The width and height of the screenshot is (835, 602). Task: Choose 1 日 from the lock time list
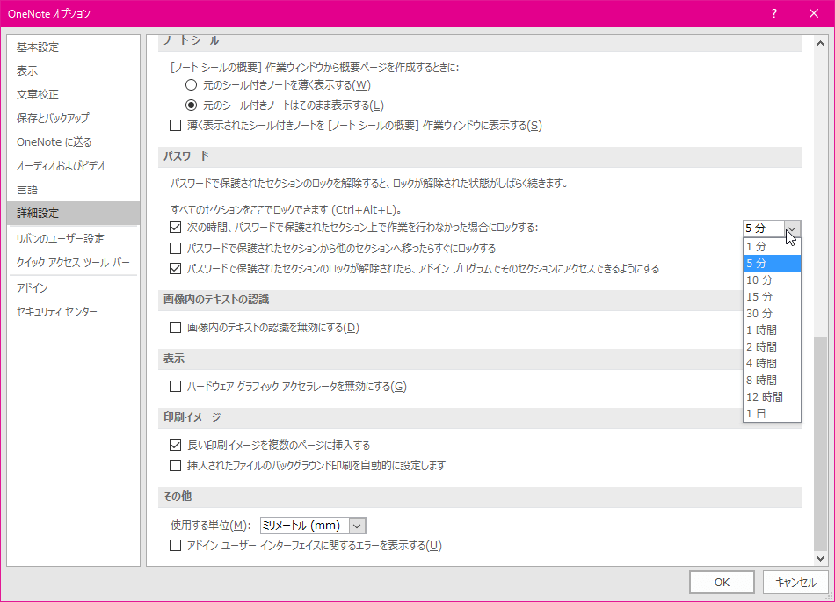tap(772, 413)
